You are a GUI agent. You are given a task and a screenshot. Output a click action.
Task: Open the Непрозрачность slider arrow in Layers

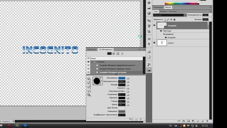pos(210,15)
